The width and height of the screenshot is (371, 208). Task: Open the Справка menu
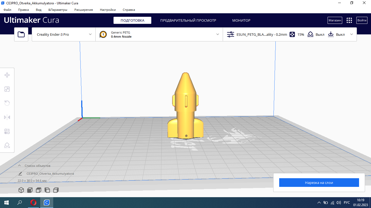(129, 10)
